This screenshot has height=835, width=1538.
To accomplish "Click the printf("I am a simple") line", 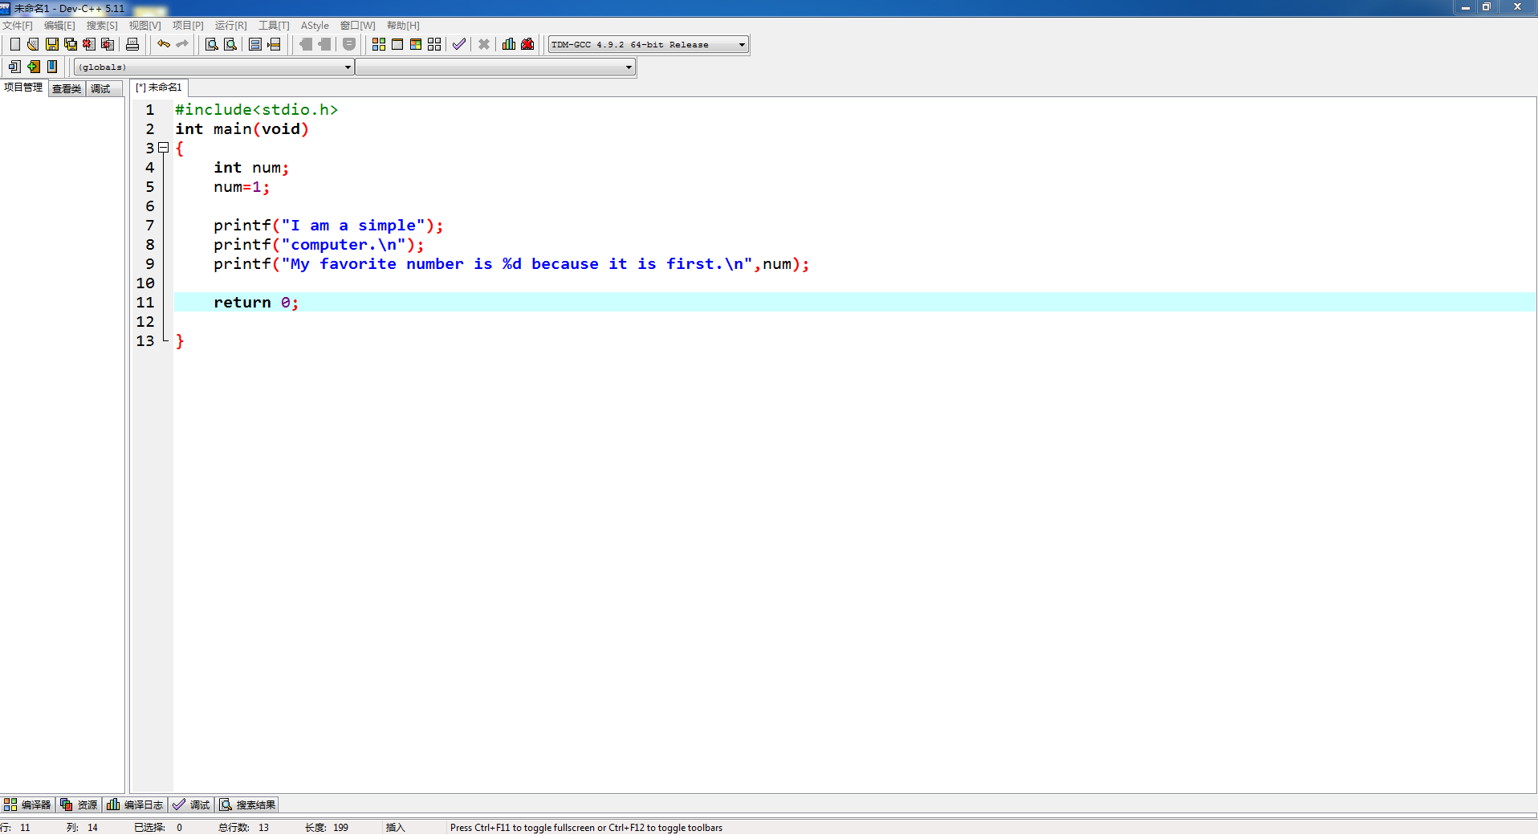I will point(328,226).
